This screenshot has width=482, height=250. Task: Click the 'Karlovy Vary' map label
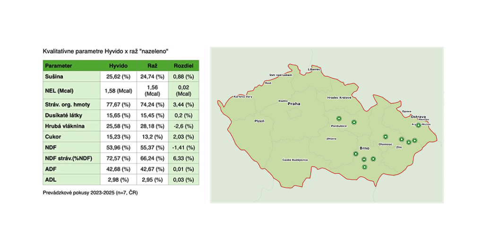click(x=243, y=97)
